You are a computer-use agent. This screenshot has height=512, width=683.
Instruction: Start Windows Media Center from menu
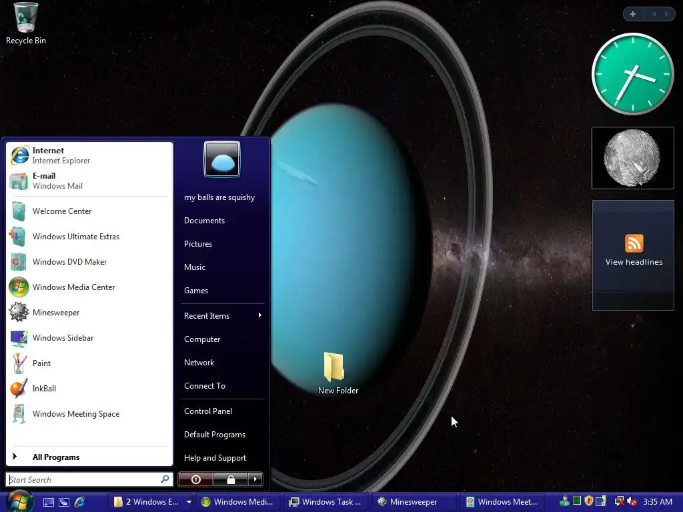pyautogui.click(x=89, y=287)
